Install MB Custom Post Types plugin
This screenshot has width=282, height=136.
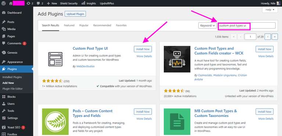click(x=264, y=112)
